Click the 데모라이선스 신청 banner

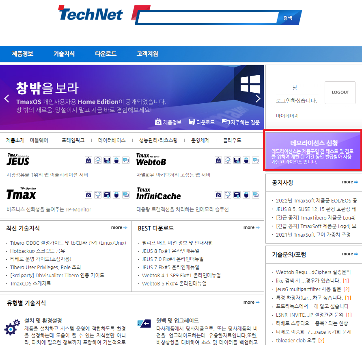tap(313, 150)
